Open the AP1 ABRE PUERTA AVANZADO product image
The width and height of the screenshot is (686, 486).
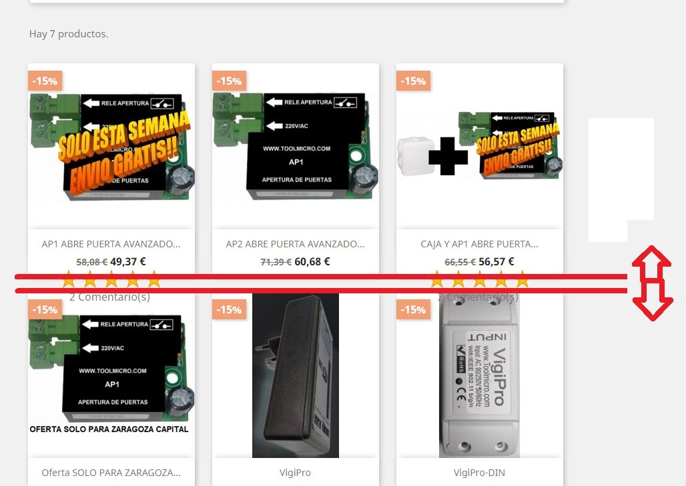click(111, 147)
